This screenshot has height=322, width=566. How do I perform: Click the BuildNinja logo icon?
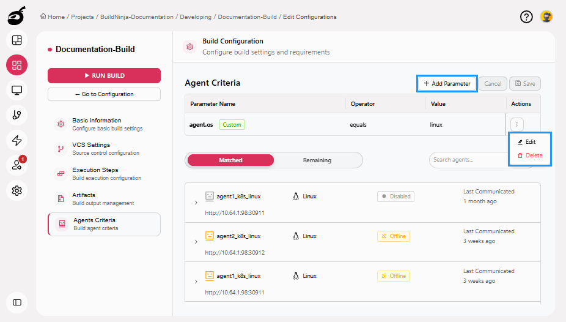(17, 16)
